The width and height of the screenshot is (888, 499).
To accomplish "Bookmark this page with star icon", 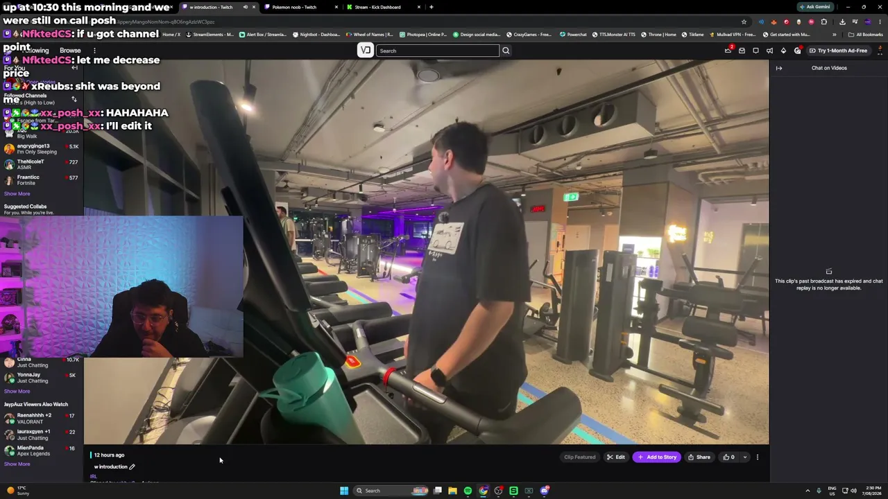I will [744, 21].
